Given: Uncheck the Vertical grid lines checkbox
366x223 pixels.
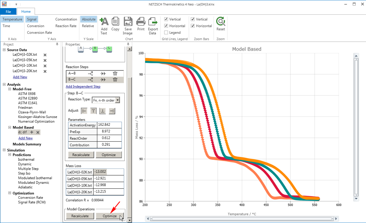Looking at the screenshot, I should point(166,19).
